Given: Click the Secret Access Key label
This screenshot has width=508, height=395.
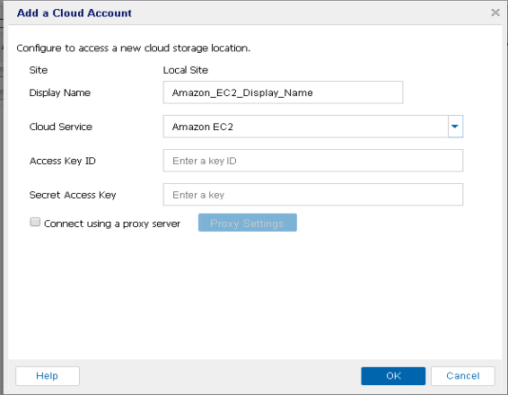Looking at the screenshot, I should (73, 195).
